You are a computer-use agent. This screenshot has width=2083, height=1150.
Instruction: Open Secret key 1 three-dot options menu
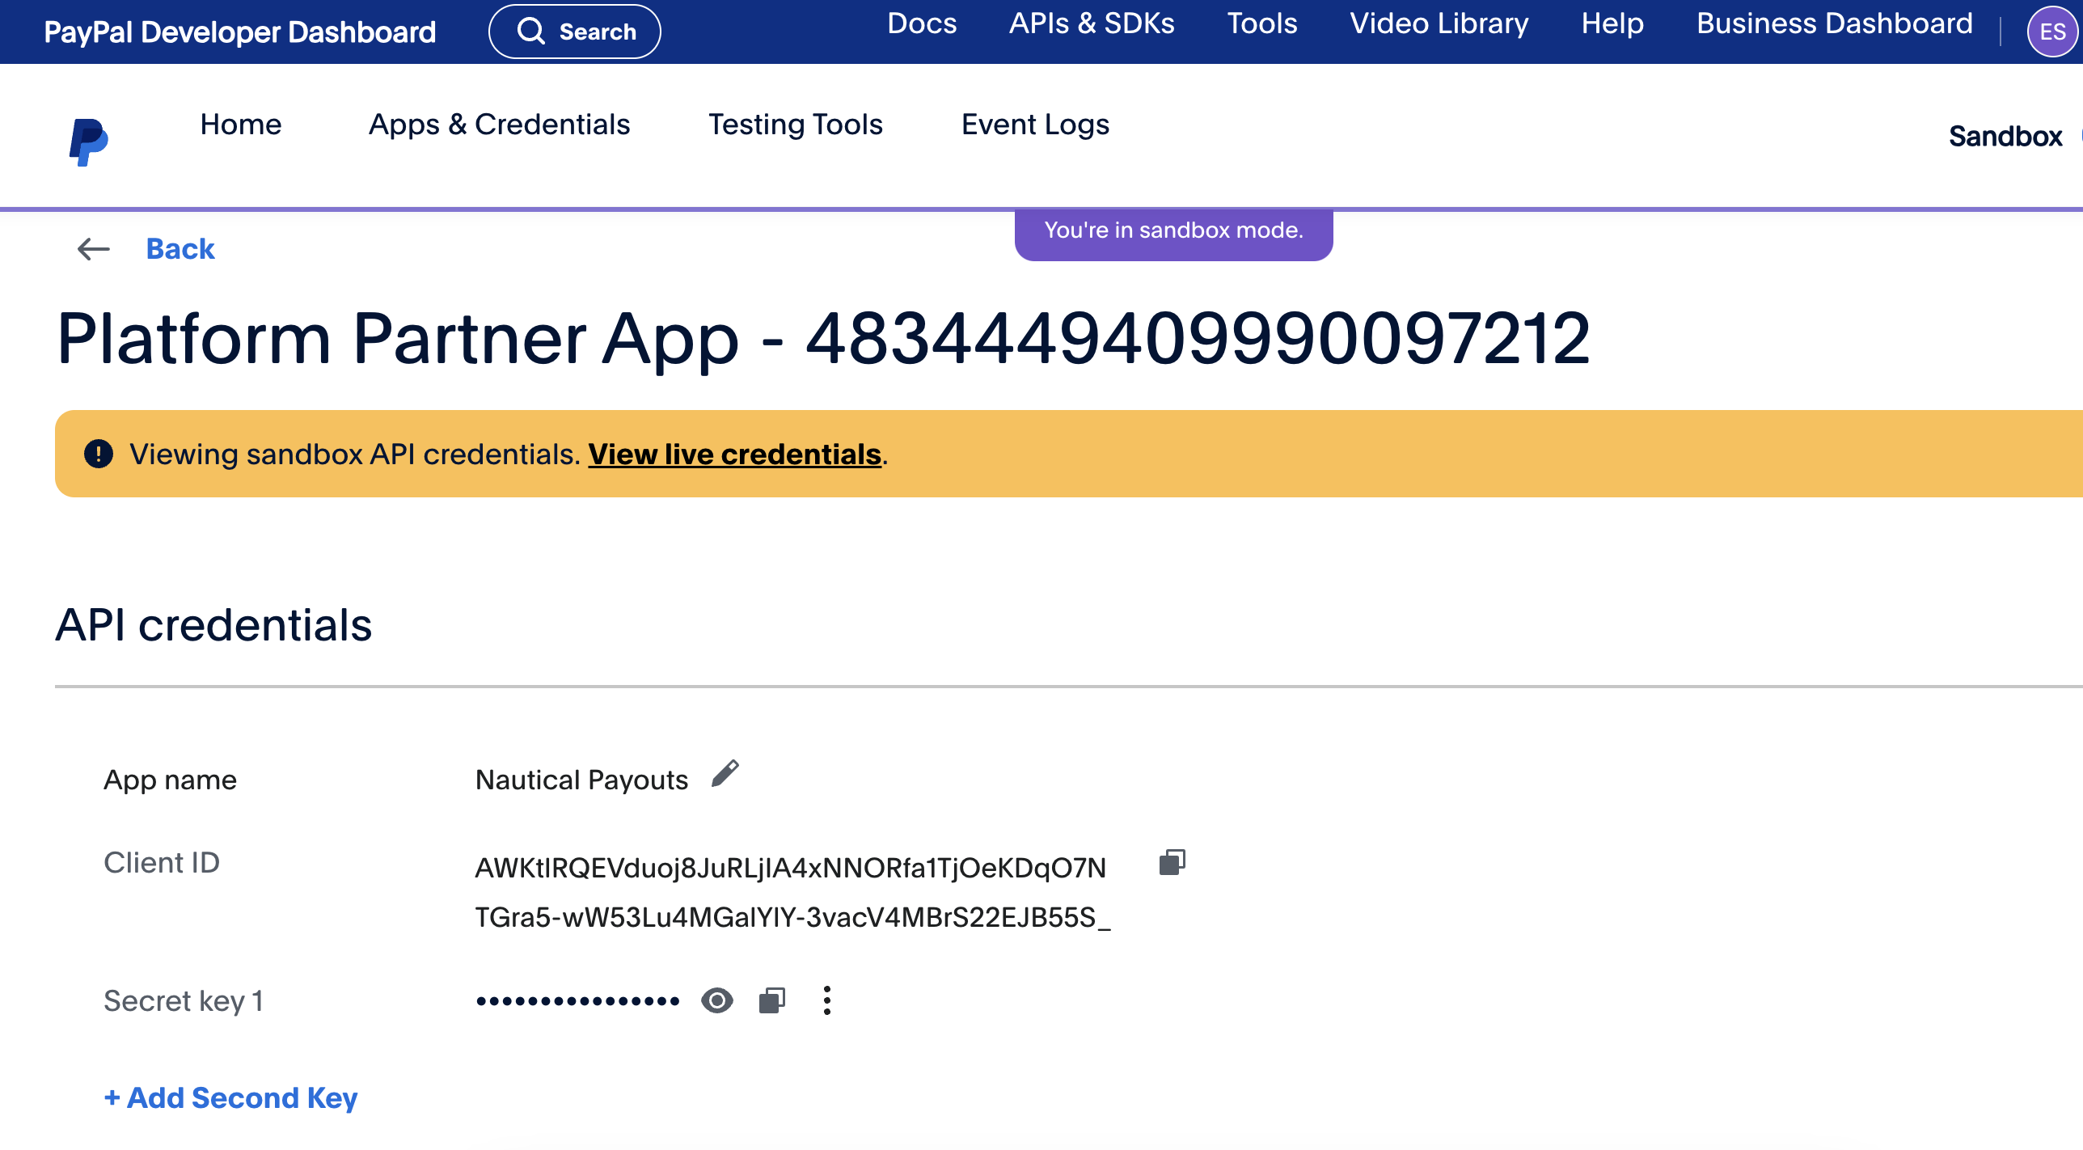click(826, 1000)
